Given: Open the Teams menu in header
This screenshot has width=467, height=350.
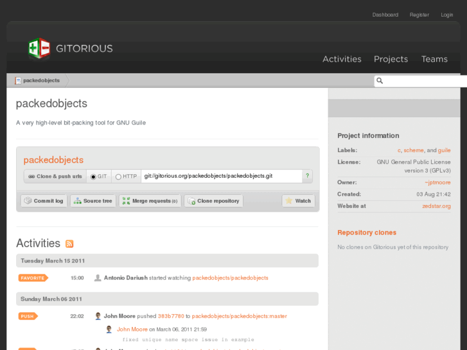Looking at the screenshot, I should [434, 59].
